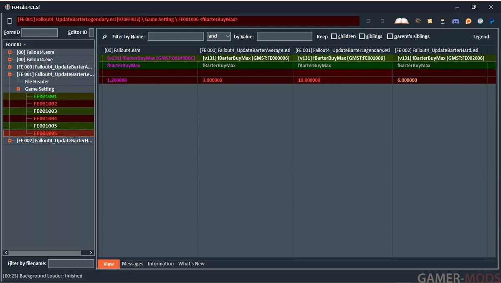Select the File Header tree item
This screenshot has height=283, width=501.
click(37, 82)
